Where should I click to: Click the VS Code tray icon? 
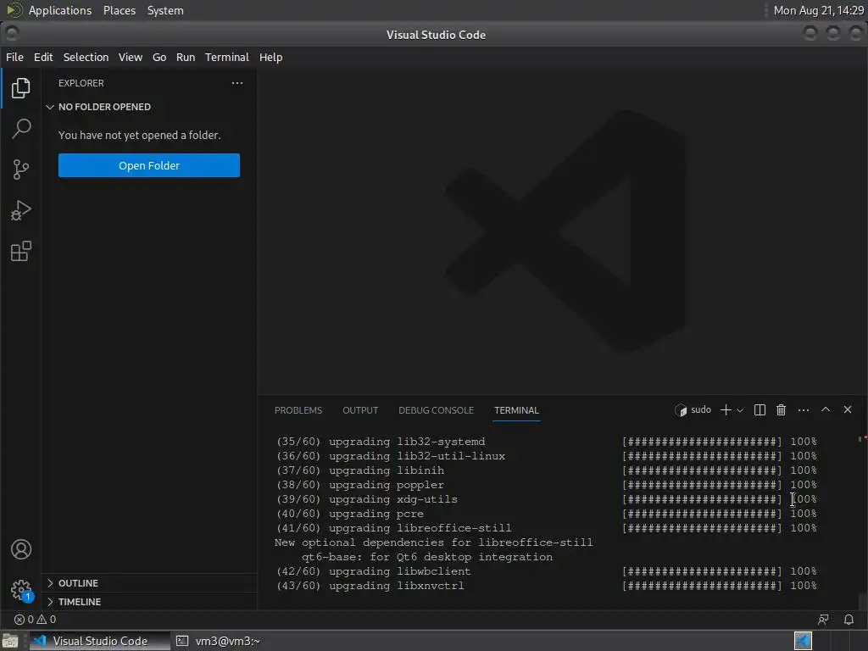803,641
